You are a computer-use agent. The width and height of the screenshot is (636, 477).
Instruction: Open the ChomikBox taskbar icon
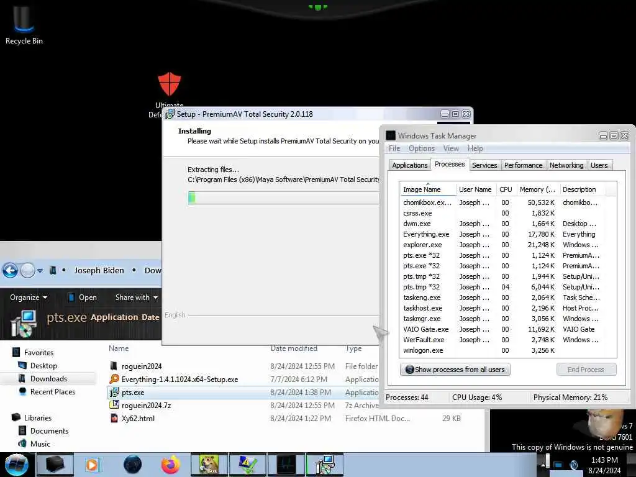pos(209,465)
